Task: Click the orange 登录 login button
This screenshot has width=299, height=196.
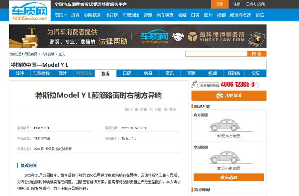Action: 220,4
